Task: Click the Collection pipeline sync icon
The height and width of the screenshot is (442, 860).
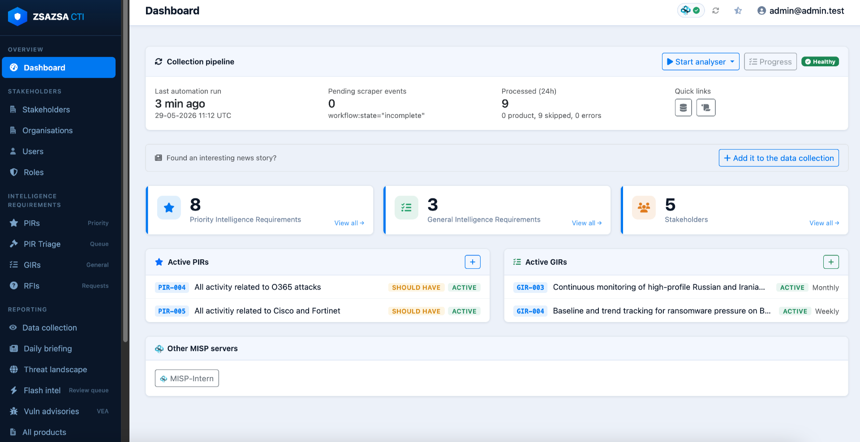Action: coord(159,62)
